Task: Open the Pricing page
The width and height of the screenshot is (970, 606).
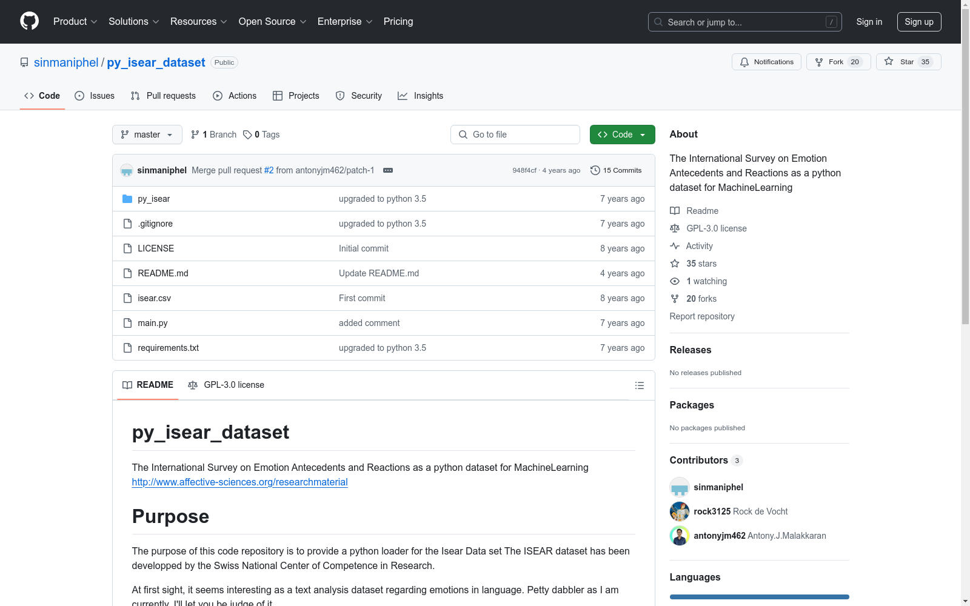Action: pos(398,22)
